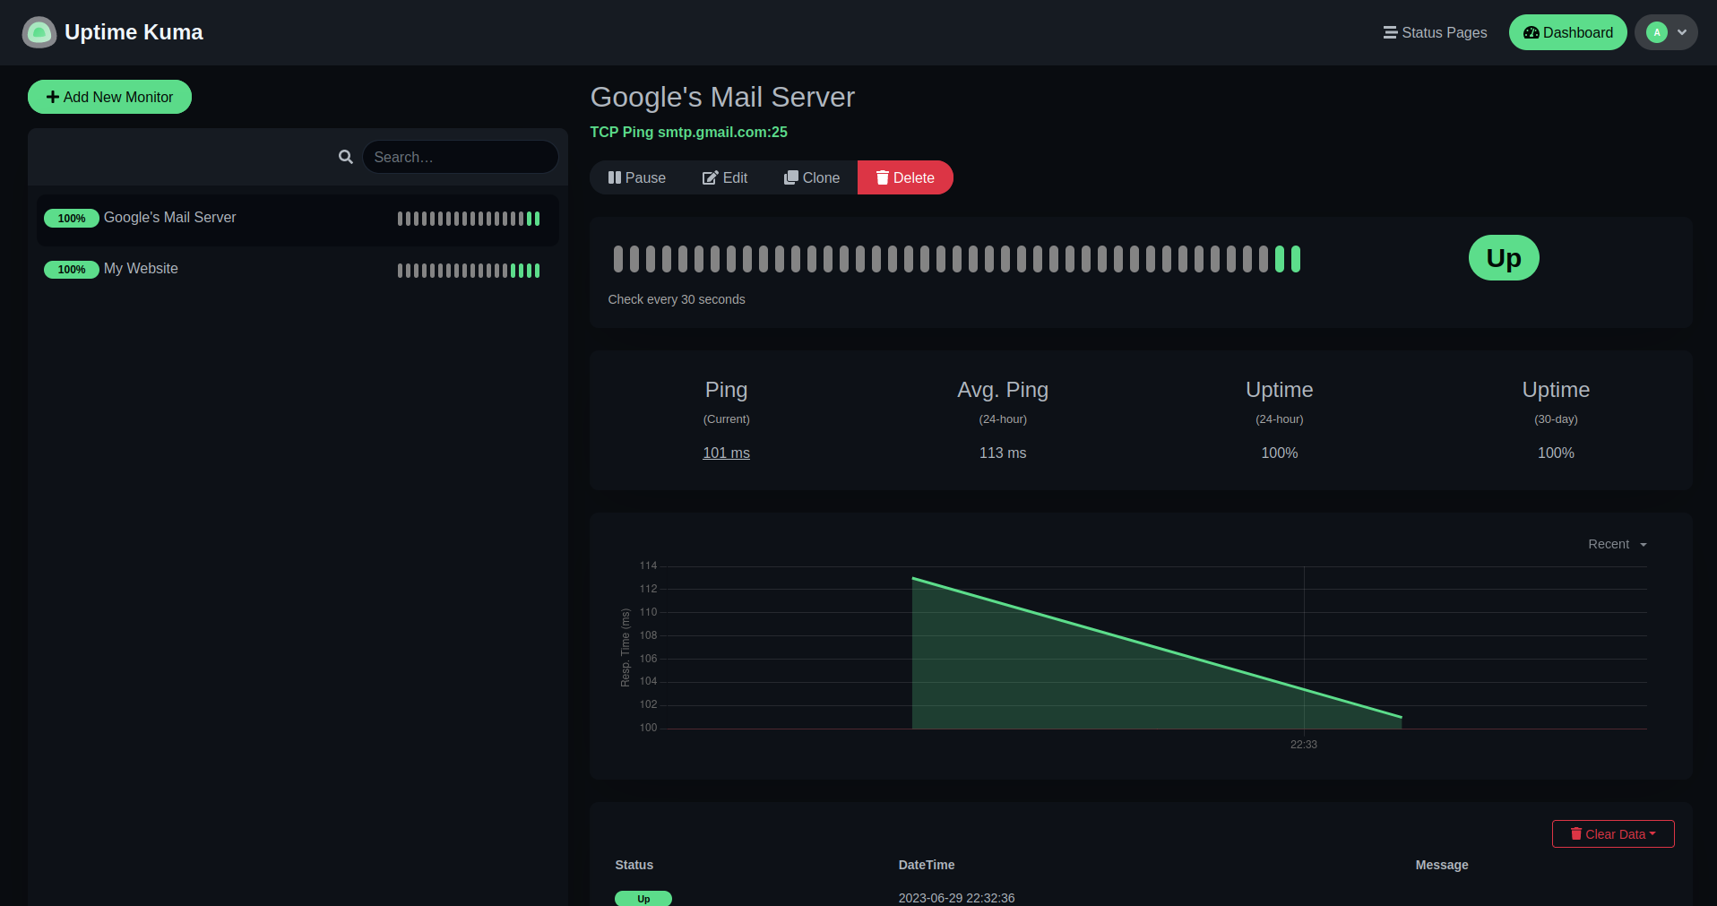Edit this monitor's settings
Screen dimensions: 1717x906
725,177
